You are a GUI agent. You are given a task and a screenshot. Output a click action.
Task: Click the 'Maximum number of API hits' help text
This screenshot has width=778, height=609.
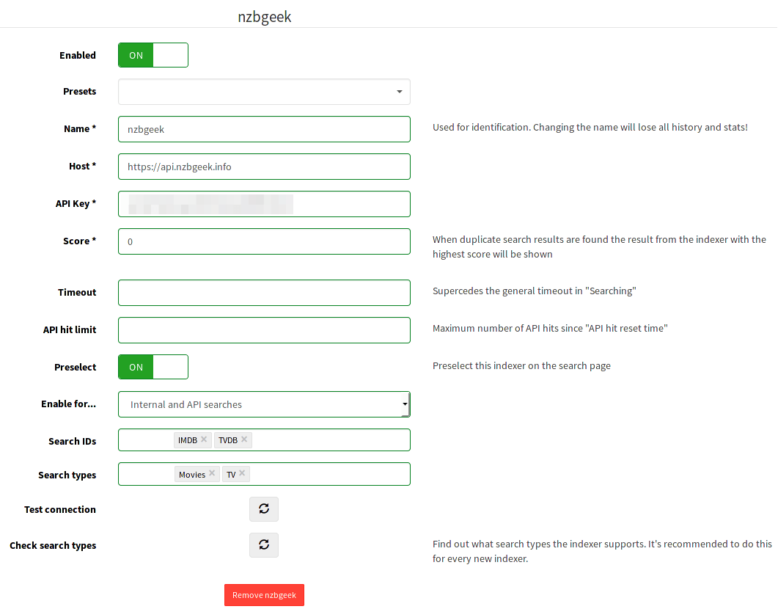point(550,328)
